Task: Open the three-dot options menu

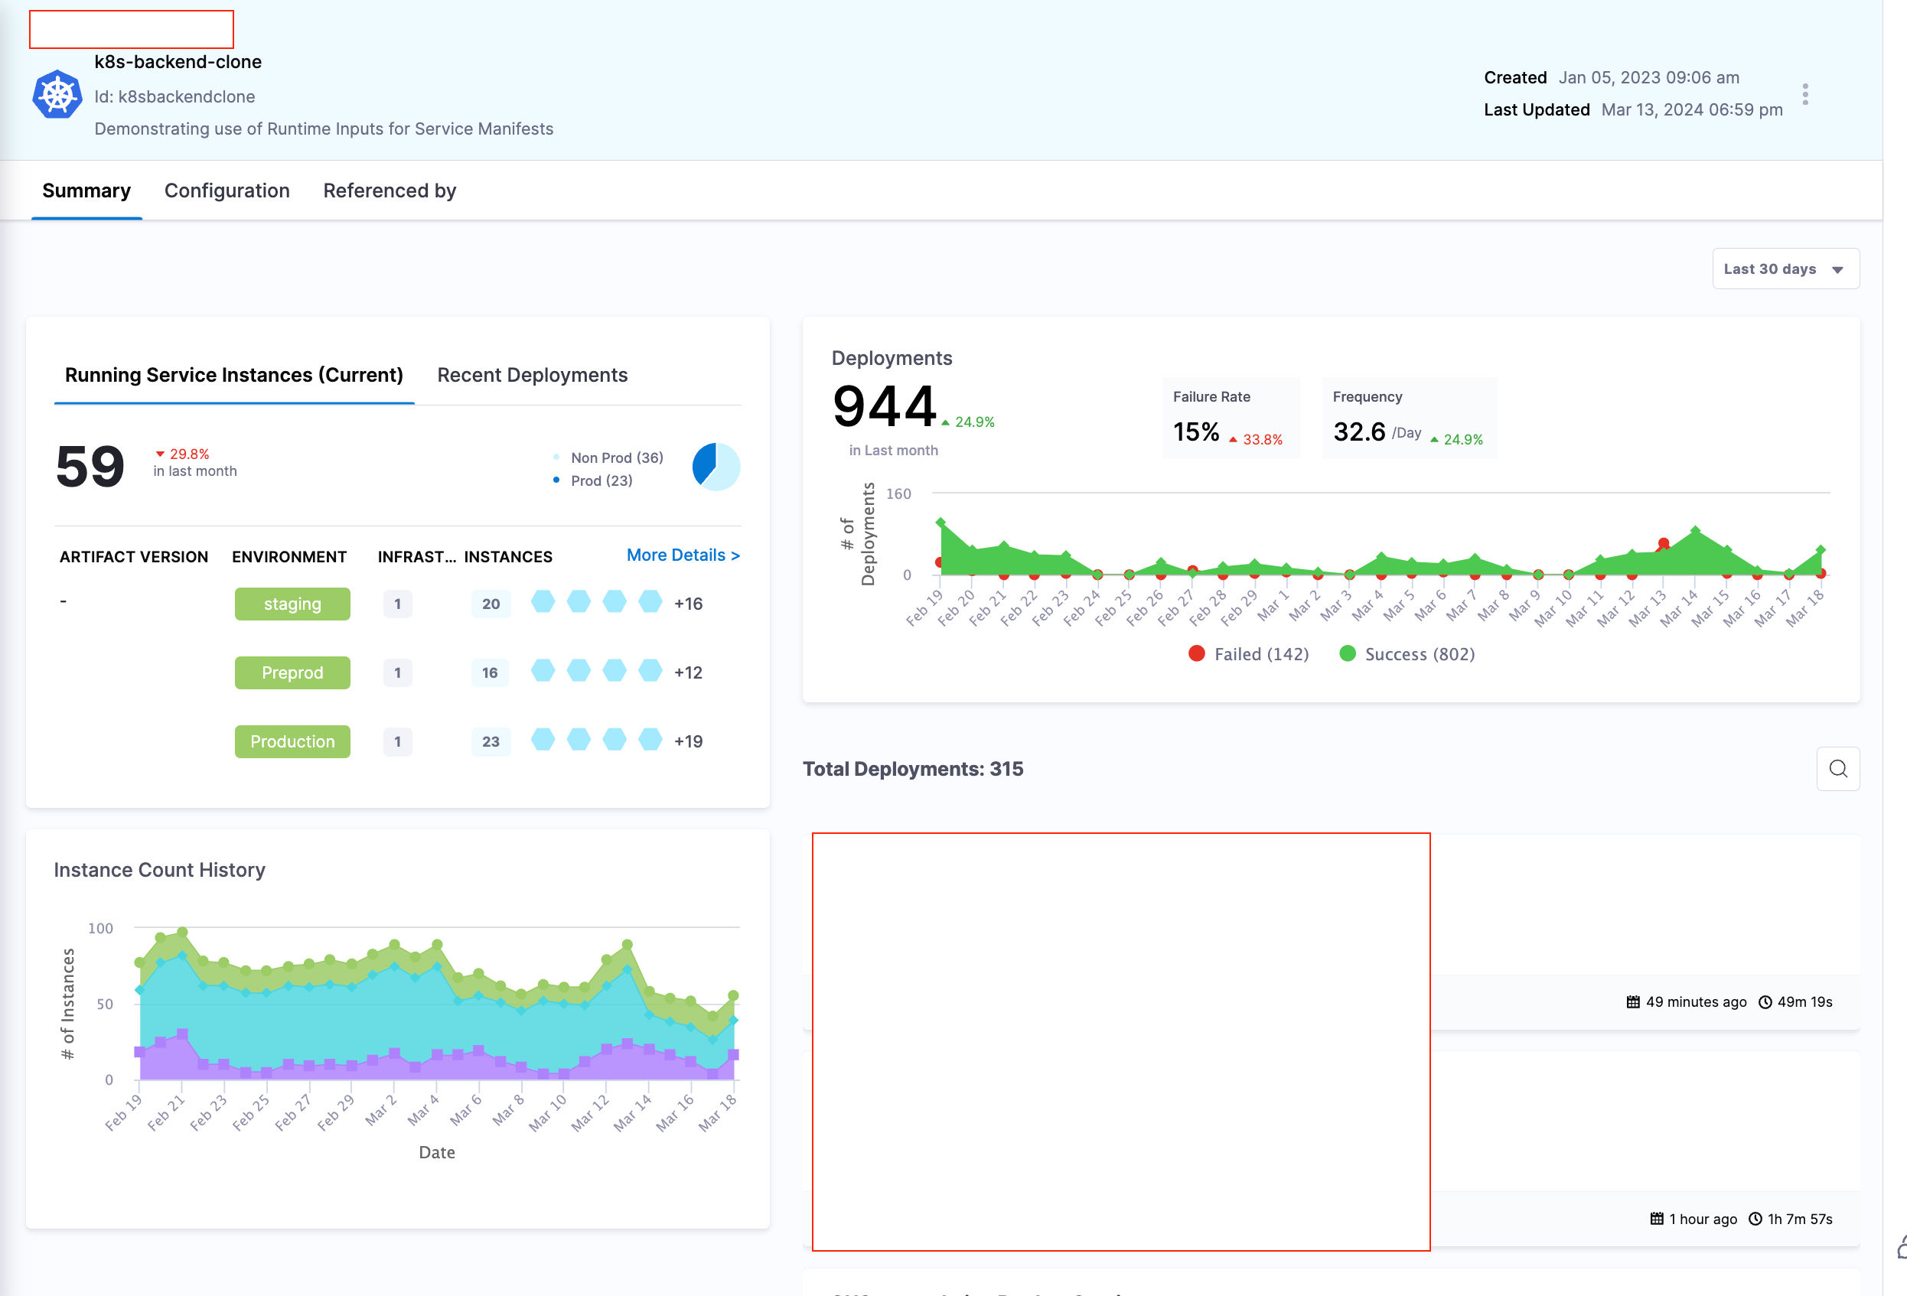Action: 1805,94
